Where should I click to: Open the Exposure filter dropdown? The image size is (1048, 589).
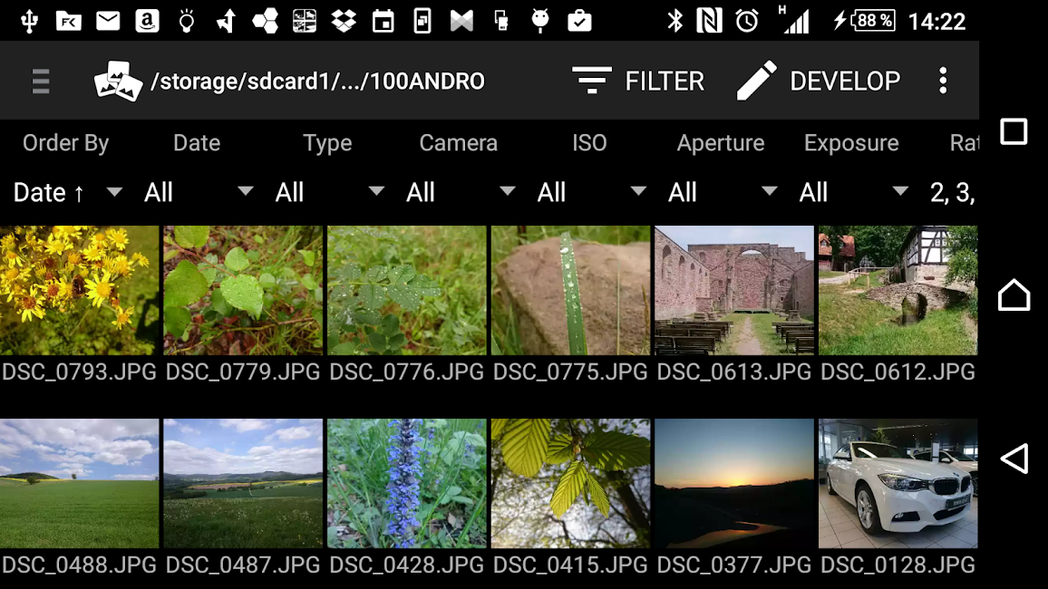pos(852,192)
